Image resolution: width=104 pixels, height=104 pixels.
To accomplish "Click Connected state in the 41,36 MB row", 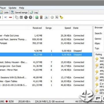I will (79, 66).
